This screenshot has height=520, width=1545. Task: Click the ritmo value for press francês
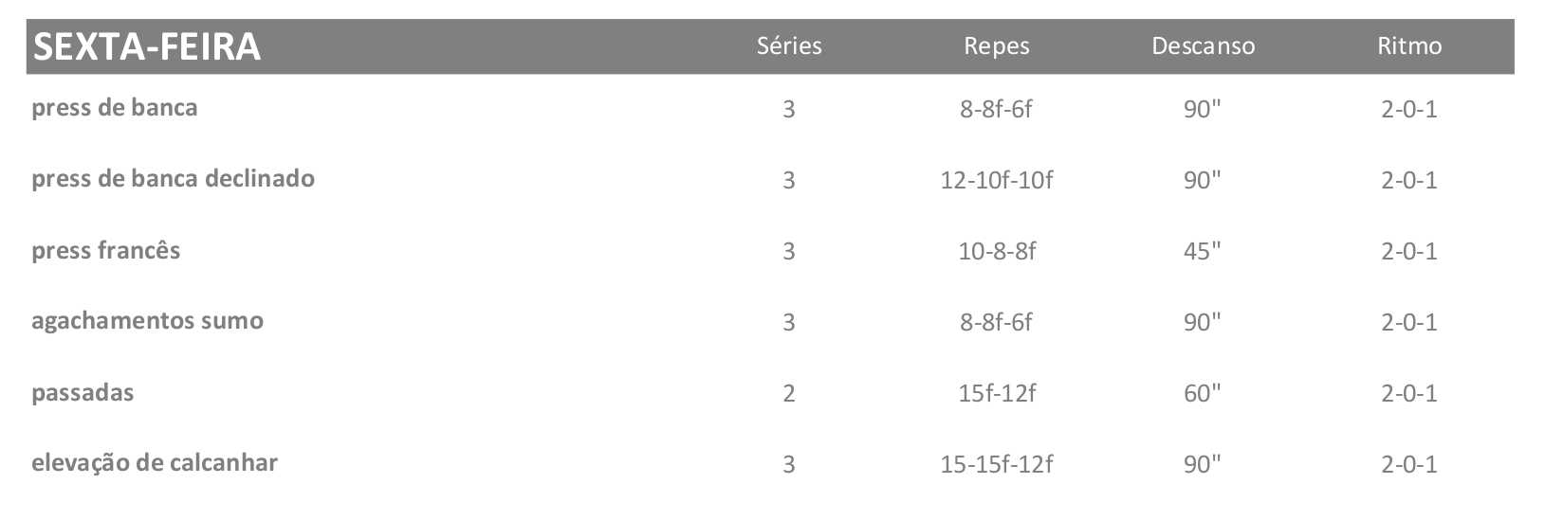click(1408, 251)
